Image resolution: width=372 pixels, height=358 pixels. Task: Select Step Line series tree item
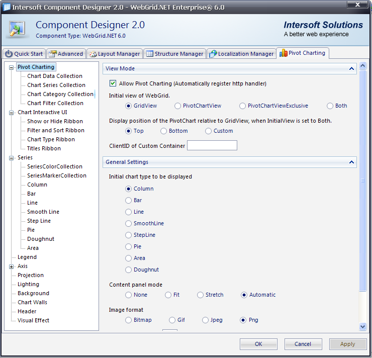coord(39,221)
